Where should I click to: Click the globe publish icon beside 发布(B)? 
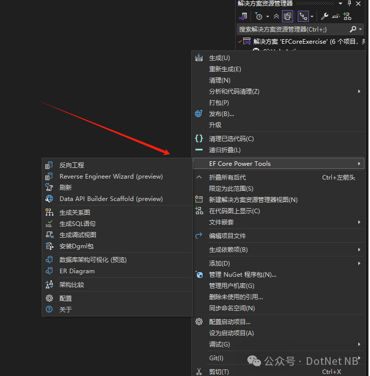[x=199, y=113]
